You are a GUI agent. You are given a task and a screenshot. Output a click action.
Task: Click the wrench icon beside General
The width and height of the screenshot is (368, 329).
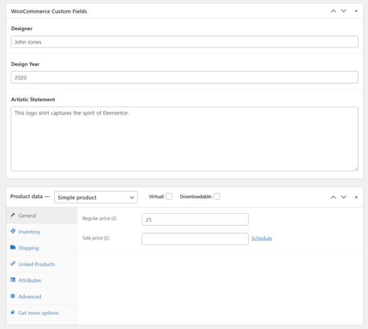(x=13, y=215)
